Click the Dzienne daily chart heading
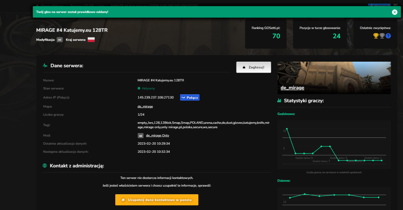Image resolution: width=403 pixels, height=210 pixels. [284, 181]
